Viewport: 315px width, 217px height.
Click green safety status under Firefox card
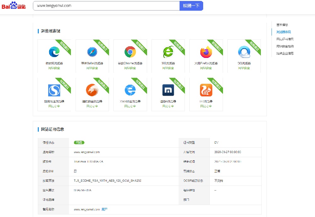tap(206, 68)
